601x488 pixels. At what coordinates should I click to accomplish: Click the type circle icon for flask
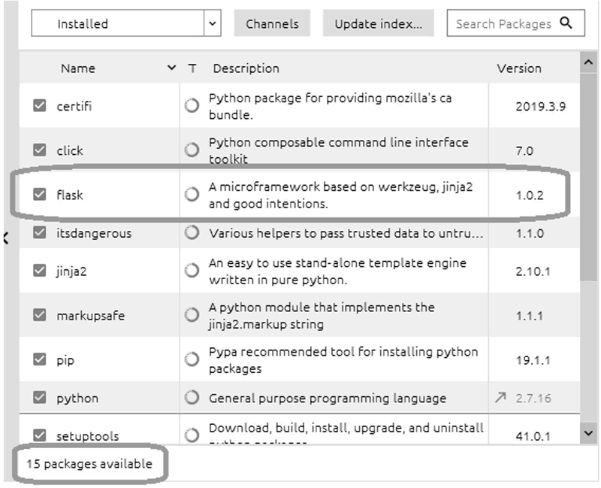pyautogui.click(x=192, y=194)
